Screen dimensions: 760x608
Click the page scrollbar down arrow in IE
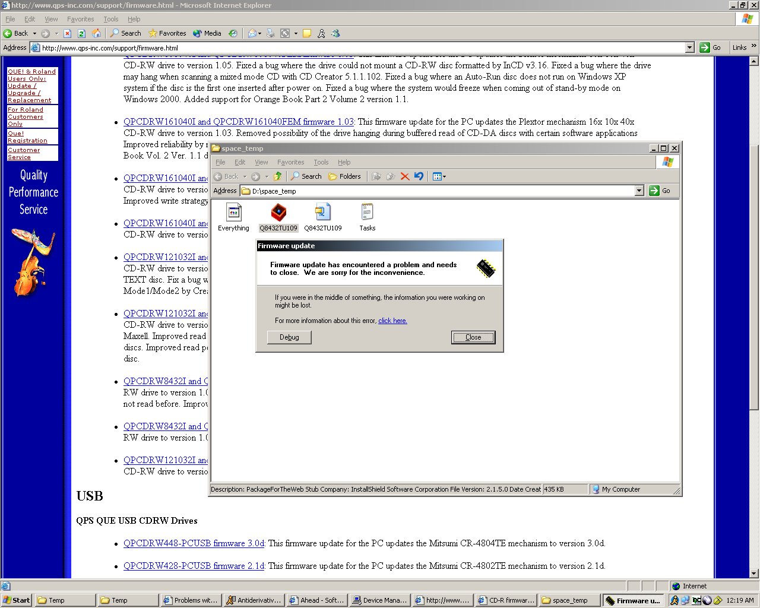[x=754, y=574]
